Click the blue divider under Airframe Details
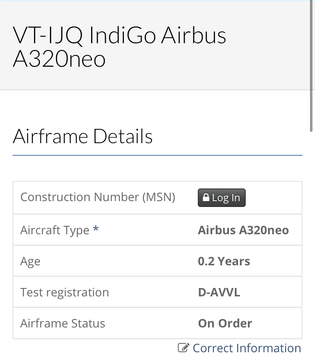The width and height of the screenshot is (315, 356). tap(157, 155)
